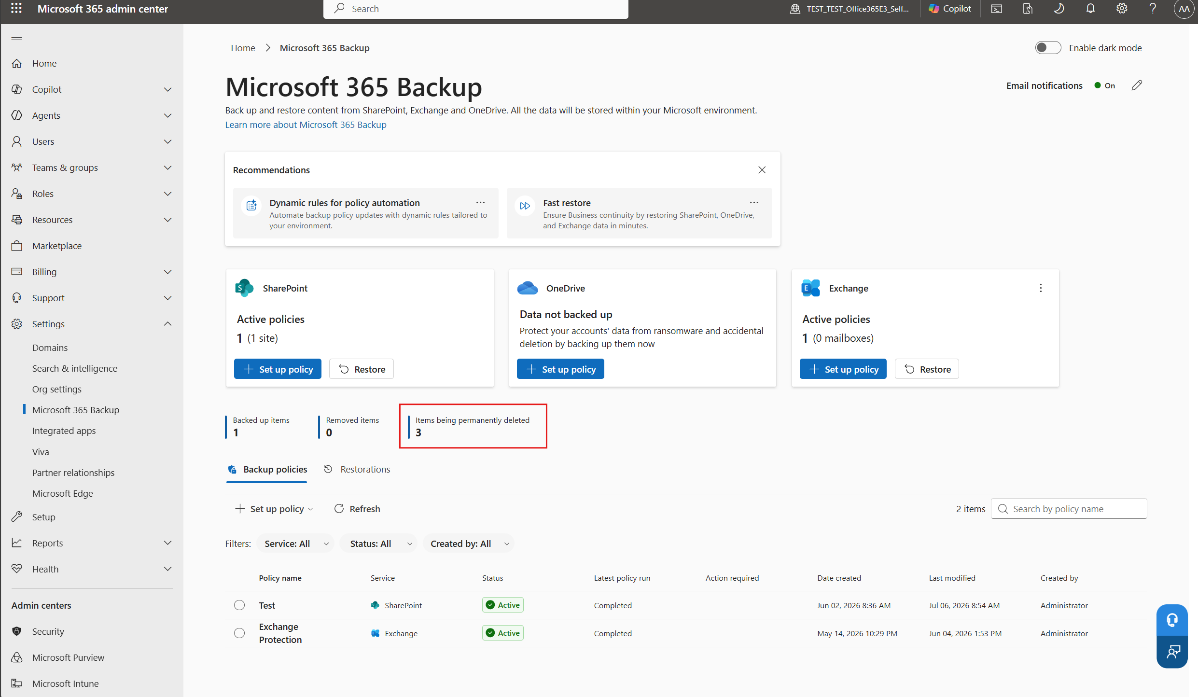Open more options for Dynamic rules card
Image resolution: width=1198 pixels, height=697 pixels.
(480, 203)
